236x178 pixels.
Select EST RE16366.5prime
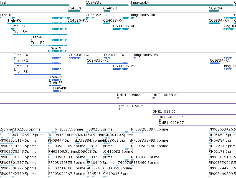pos(145,157)
